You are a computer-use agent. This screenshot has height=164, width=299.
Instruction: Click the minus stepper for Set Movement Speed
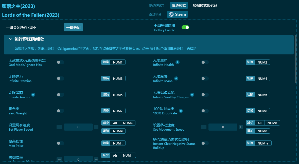[204, 127]
